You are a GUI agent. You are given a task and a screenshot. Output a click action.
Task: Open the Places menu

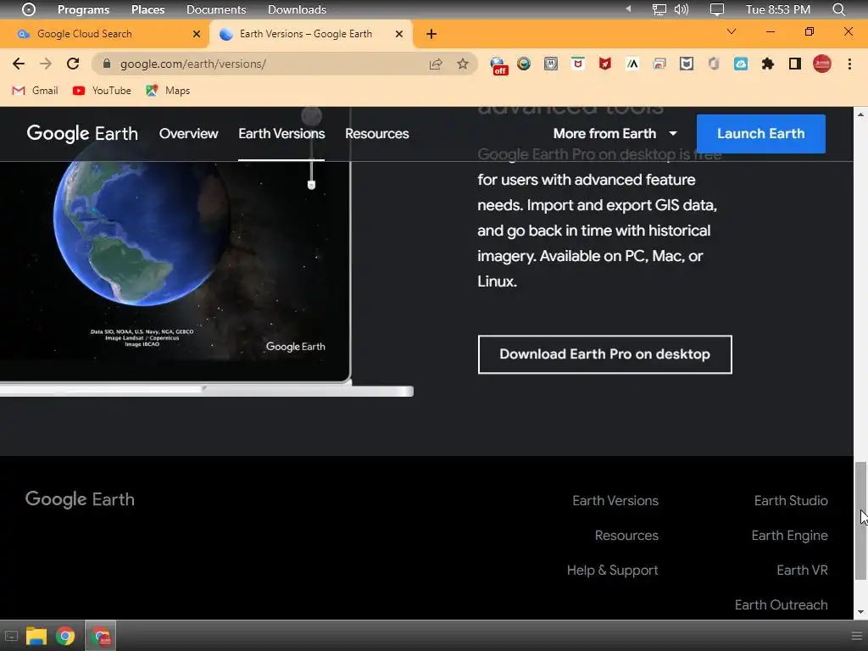147,9
